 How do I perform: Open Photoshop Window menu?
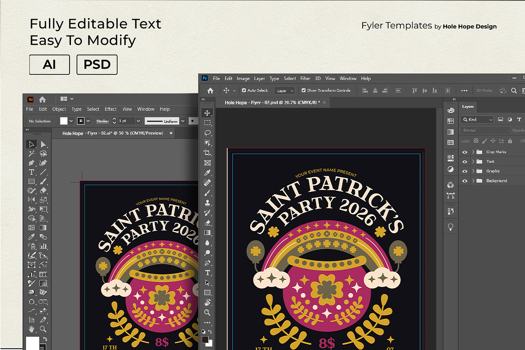(x=348, y=78)
